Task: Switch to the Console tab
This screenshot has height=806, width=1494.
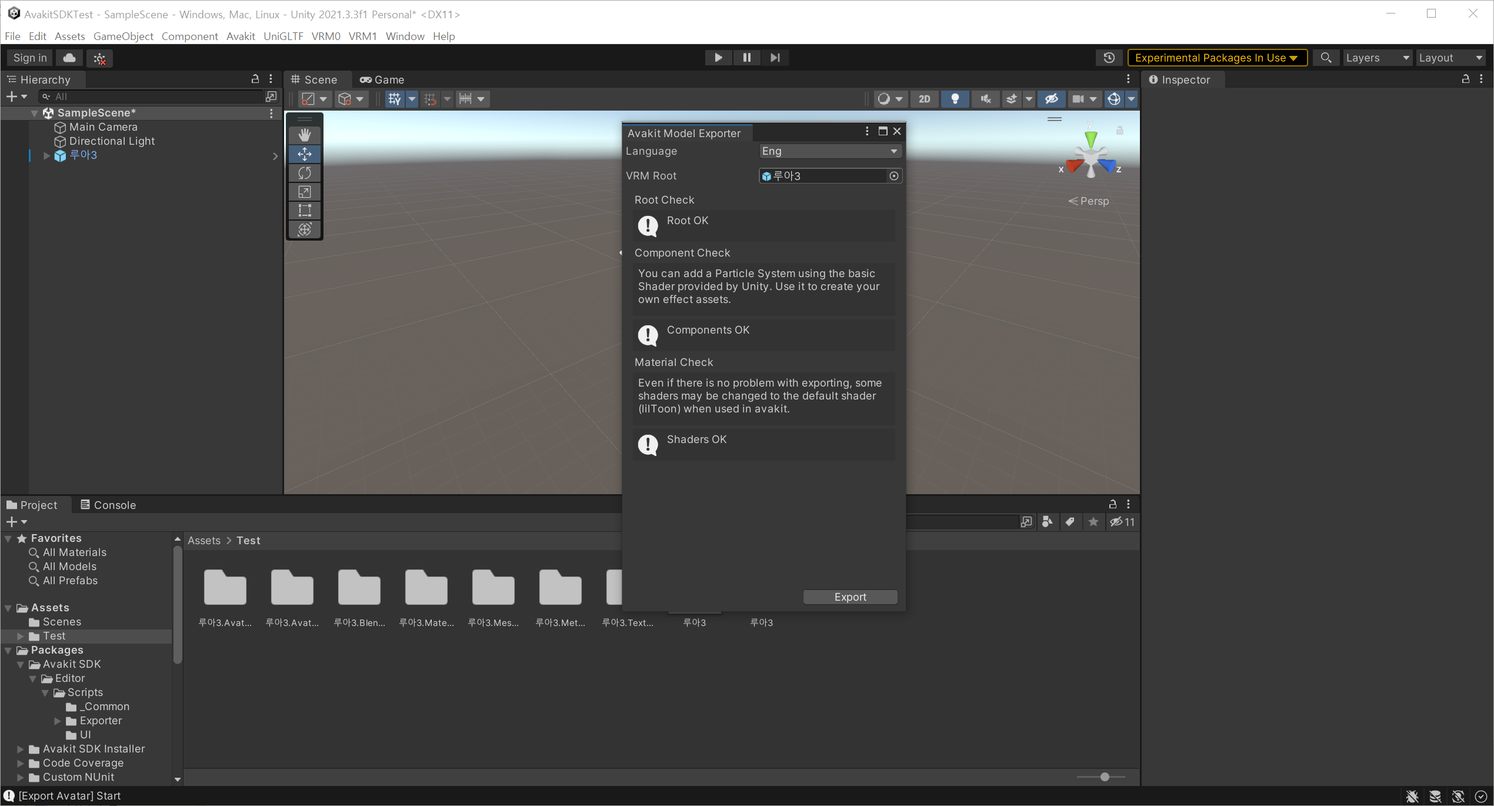Action: (x=108, y=504)
